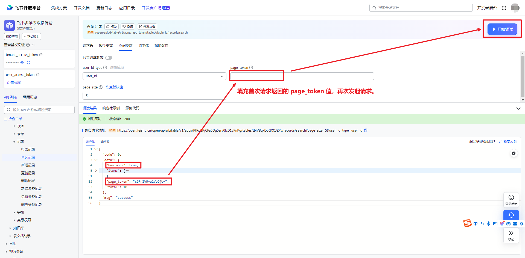Click the 飞书多维表数据传输 app cube icon
This screenshot has height=258, width=525.
[10, 25]
